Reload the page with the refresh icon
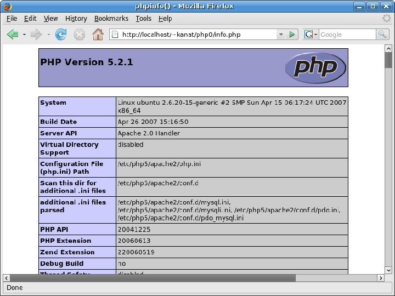Image resolution: width=395 pixels, height=296 pixels. click(61, 34)
